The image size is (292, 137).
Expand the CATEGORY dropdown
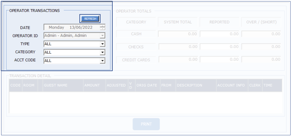coord(102,52)
